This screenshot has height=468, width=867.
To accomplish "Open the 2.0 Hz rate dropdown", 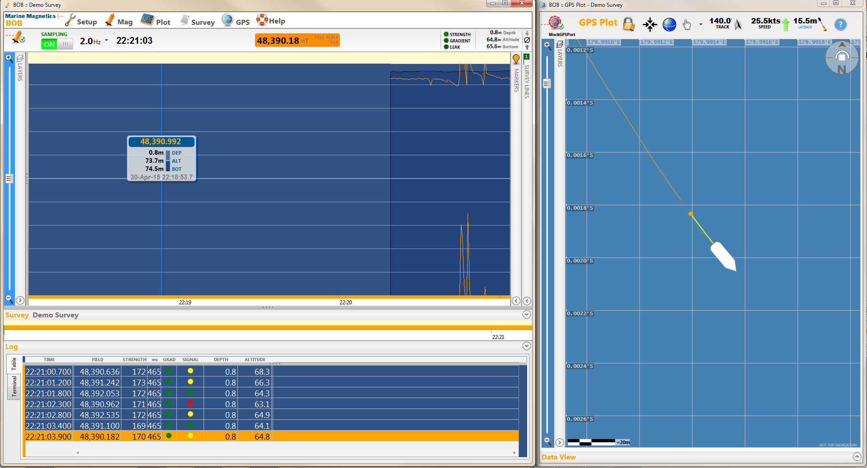I will [x=107, y=40].
